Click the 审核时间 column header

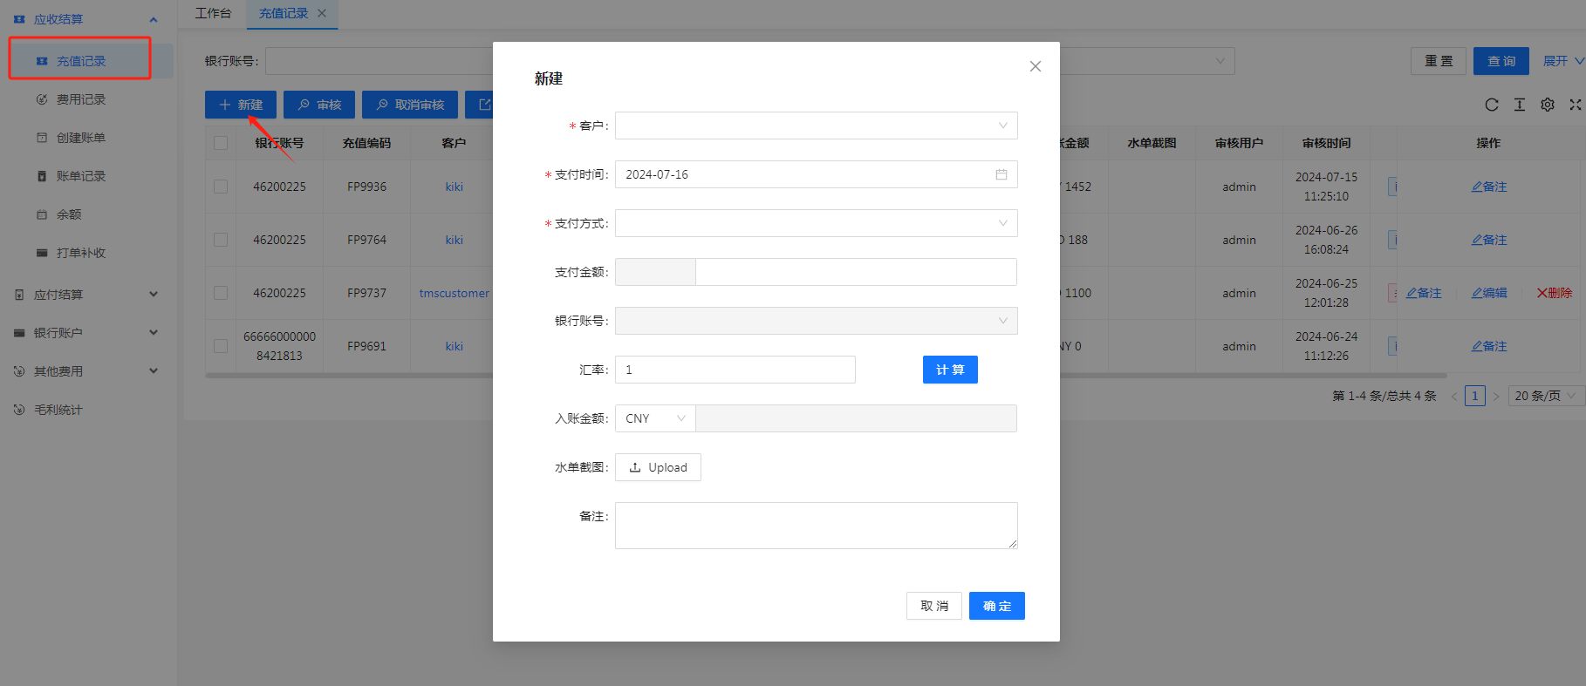(x=1326, y=143)
